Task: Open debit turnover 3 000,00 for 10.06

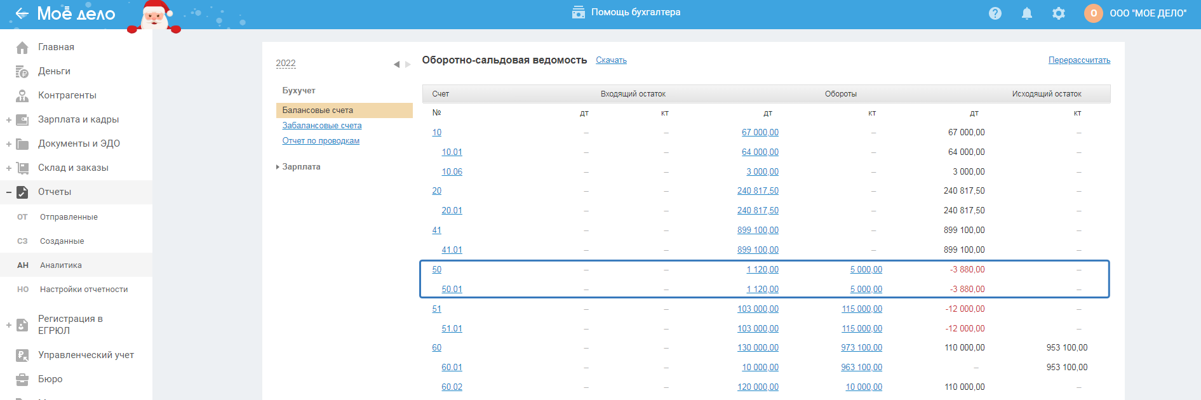Action: 763,172
